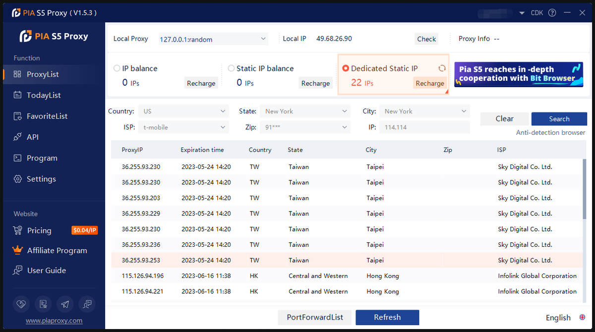Viewport: 595px width, 332px height.
Task: Click the Pricing shopping cart icon
Action: click(x=17, y=230)
